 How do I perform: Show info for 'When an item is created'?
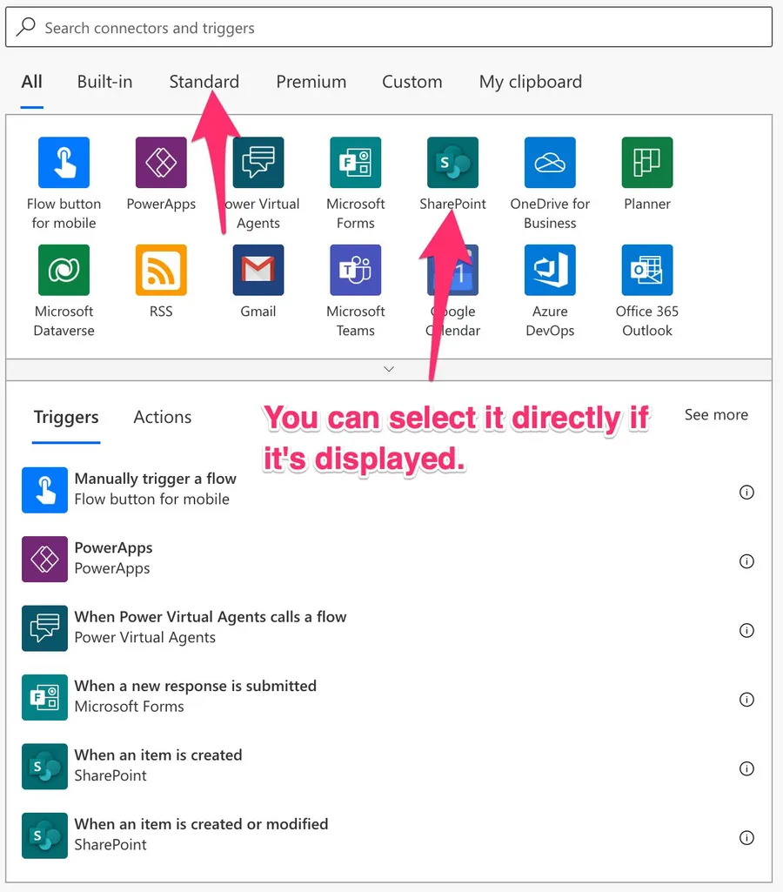[x=746, y=768]
